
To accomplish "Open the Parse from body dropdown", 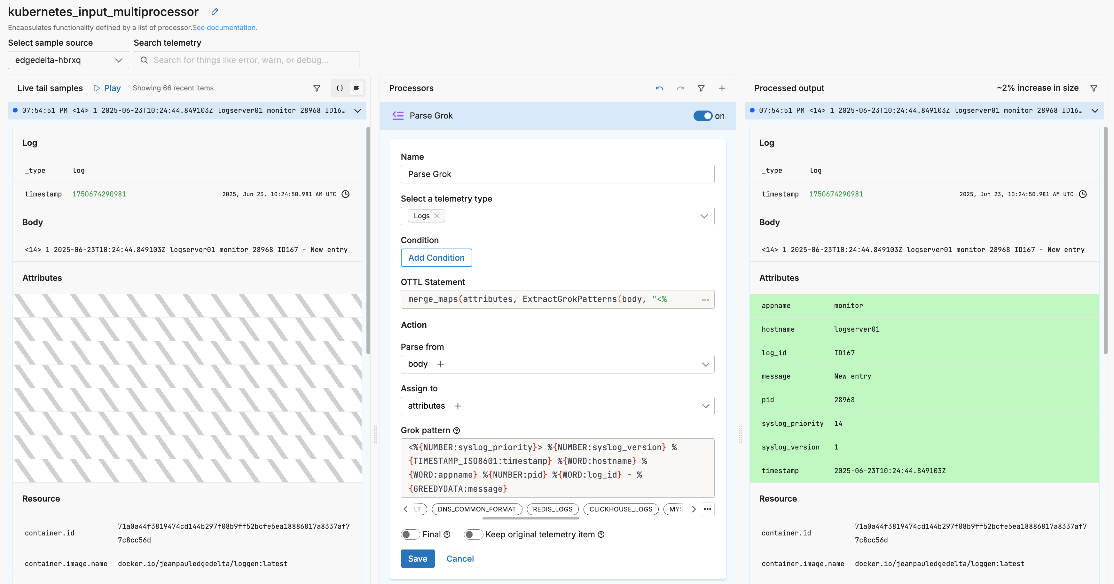I will coord(705,364).
